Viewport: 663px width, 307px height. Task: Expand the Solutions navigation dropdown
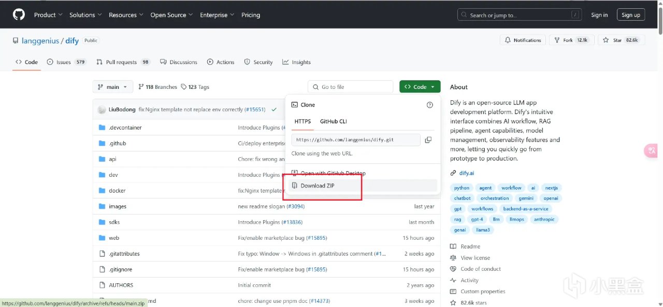tap(86, 15)
